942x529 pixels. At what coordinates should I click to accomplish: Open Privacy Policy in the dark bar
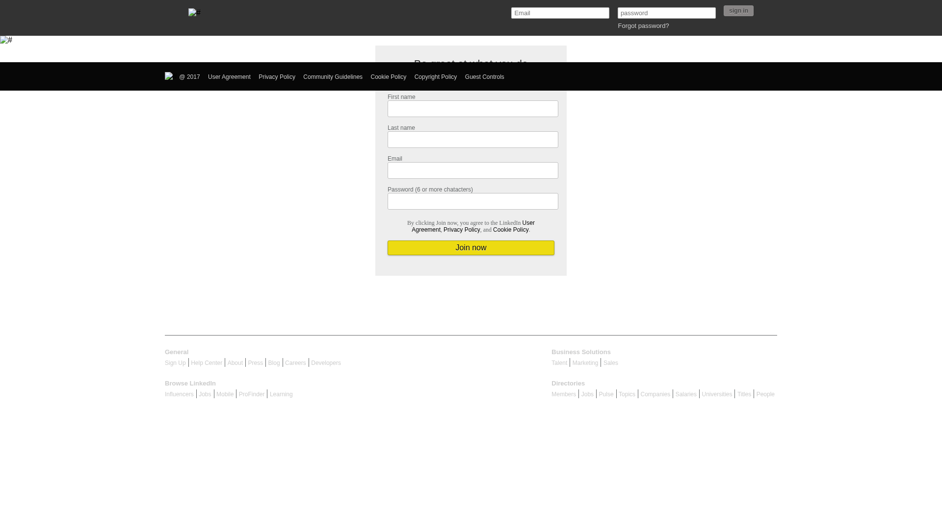click(277, 77)
